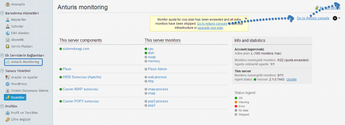Screen dimensions: 345x125
Task: Open the Plesk component link
Action: click(67, 69)
